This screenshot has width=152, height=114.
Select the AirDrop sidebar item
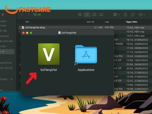(x=3, y=26)
